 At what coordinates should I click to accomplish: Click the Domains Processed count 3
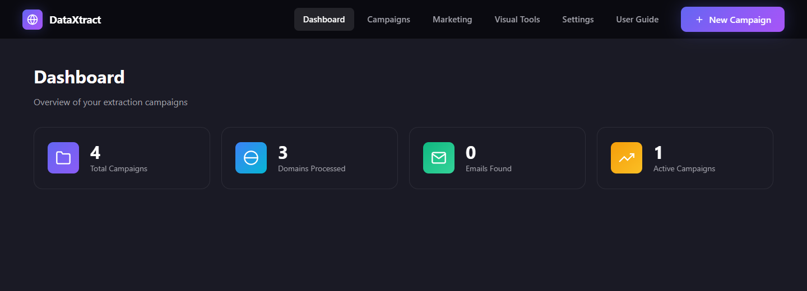click(283, 153)
